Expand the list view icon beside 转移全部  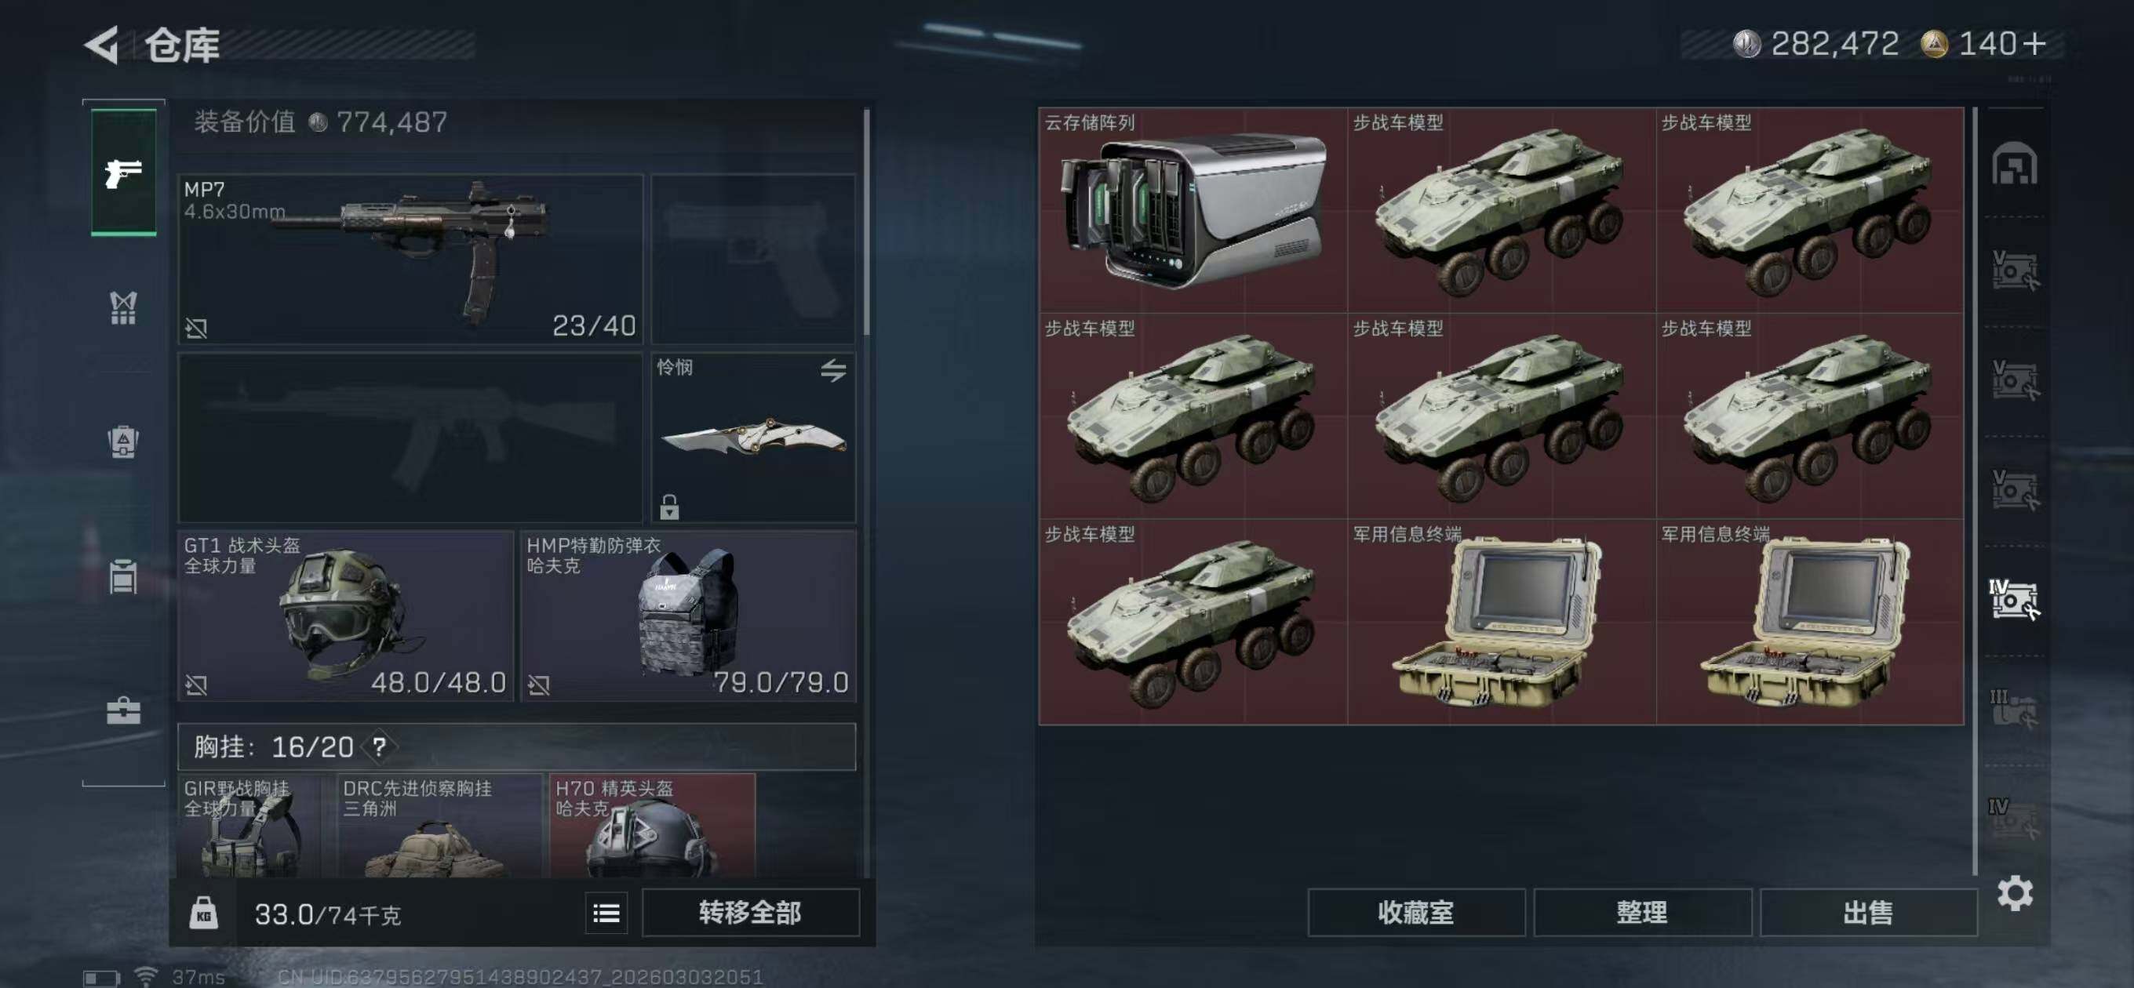[606, 914]
